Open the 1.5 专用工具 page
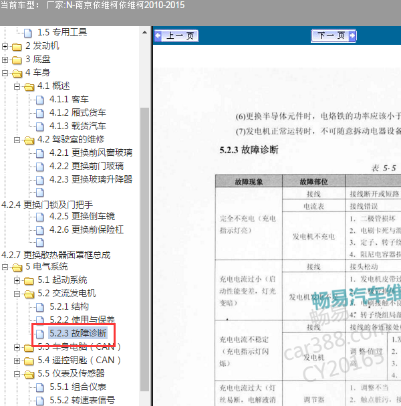The image size is (401, 406). (x=62, y=32)
